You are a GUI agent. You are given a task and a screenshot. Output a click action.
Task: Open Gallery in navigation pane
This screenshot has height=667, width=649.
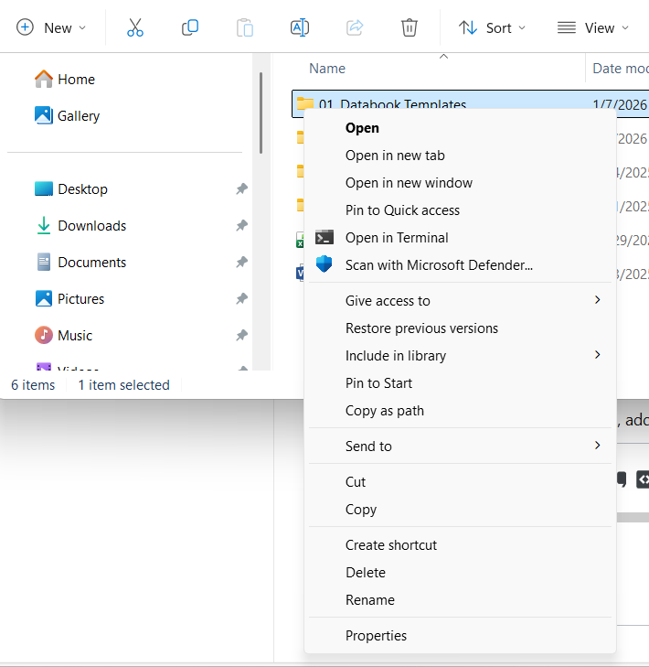[x=79, y=116]
